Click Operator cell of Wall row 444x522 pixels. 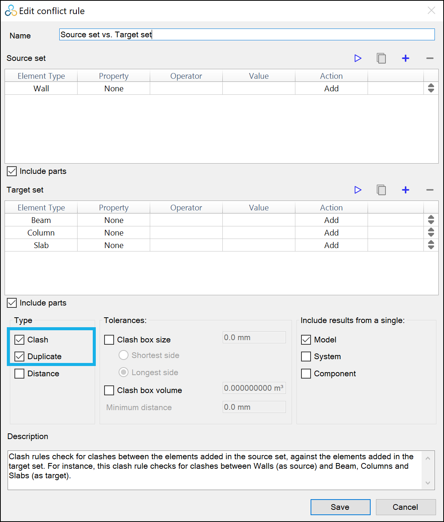tap(186, 88)
